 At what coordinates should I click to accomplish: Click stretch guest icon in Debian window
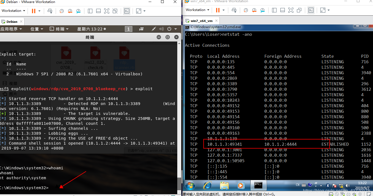coord(139,11)
